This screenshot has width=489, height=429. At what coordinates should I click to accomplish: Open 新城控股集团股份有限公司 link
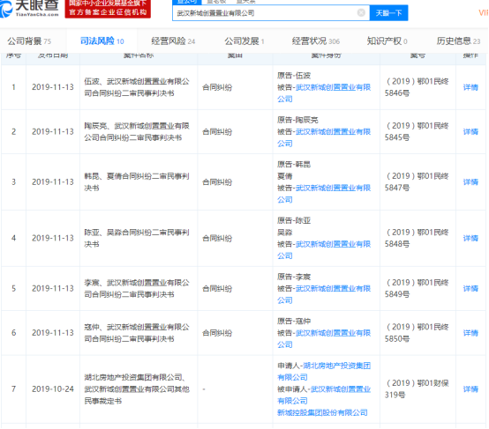[x=322, y=413]
